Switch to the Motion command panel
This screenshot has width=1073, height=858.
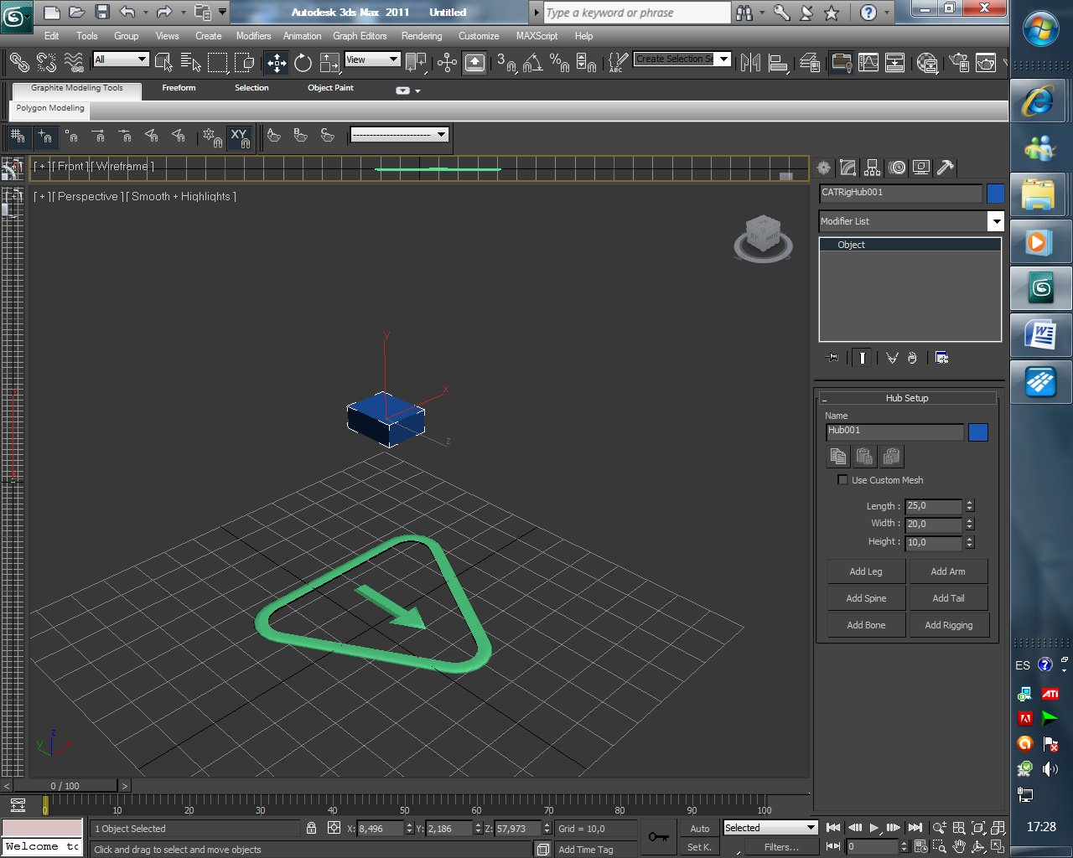[897, 168]
